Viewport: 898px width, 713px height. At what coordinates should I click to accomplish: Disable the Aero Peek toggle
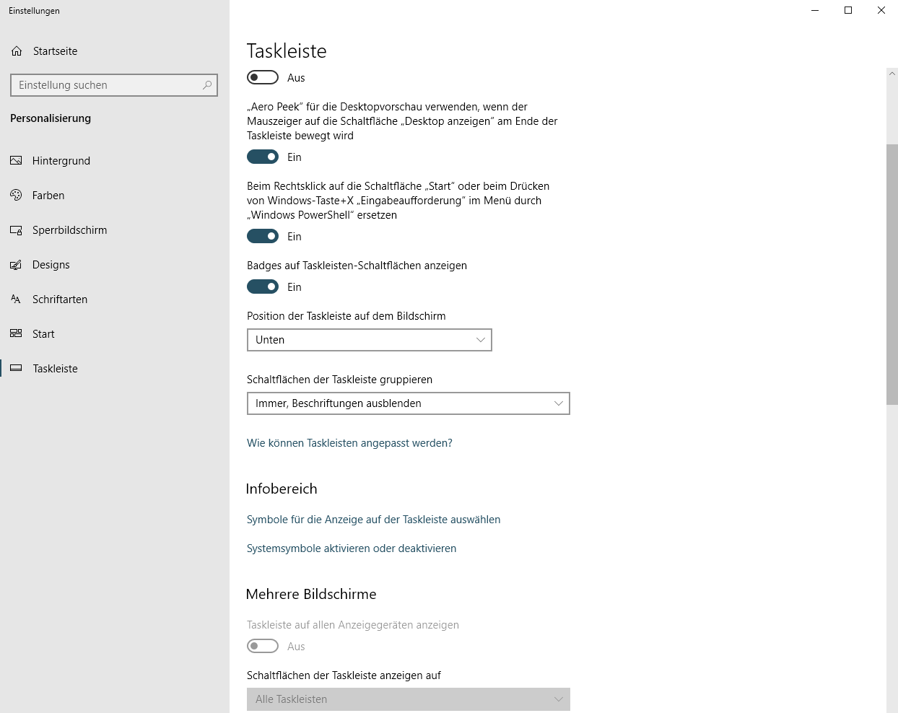pyautogui.click(x=263, y=157)
